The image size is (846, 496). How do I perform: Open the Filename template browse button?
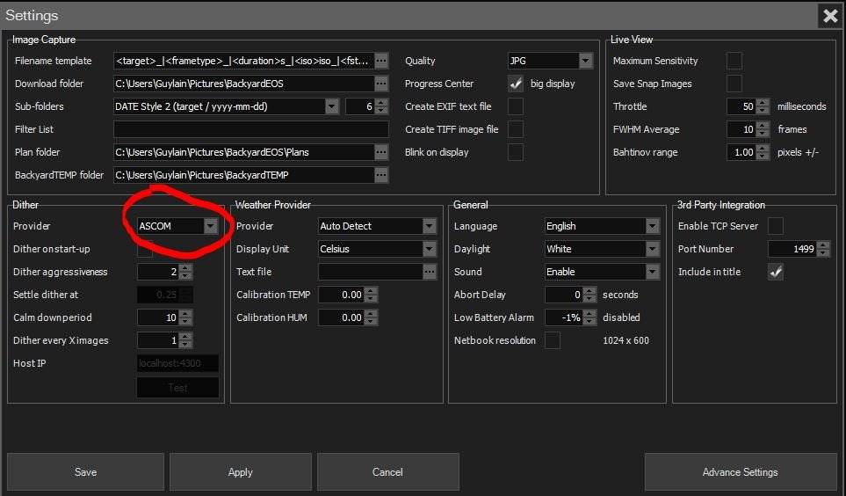point(381,61)
